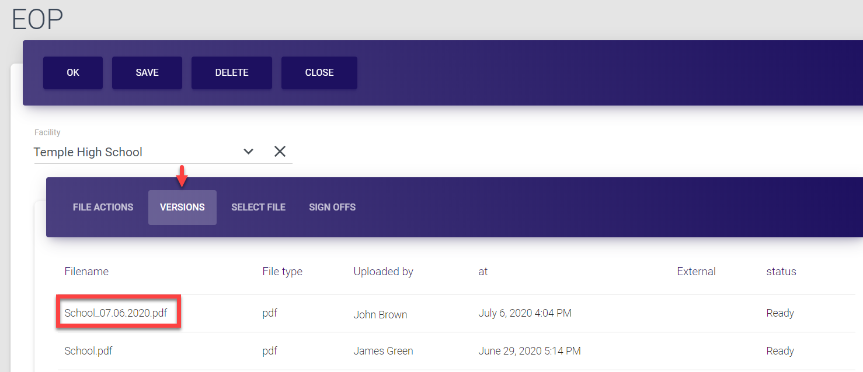Sort by the status column header
863x372 pixels.
[781, 271]
